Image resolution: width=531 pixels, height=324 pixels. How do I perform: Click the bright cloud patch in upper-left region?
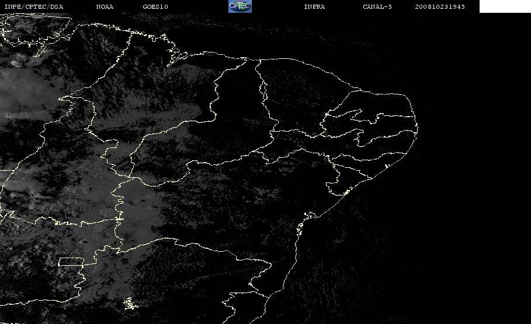[16, 62]
